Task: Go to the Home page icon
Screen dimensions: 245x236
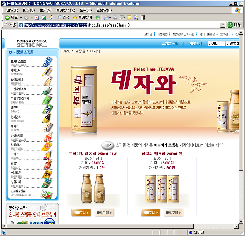Action: click(51, 17)
